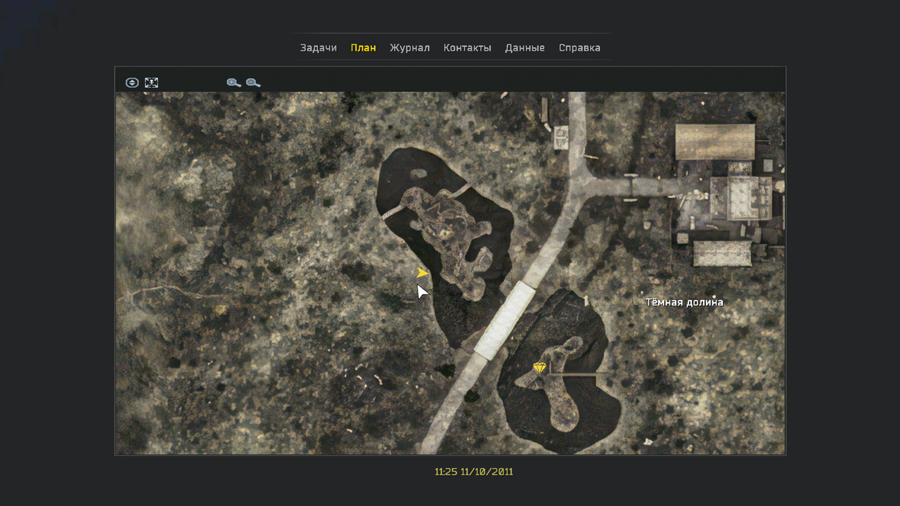Click the yellow artifact marker on map
This screenshot has width=900, height=506.
tap(539, 368)
